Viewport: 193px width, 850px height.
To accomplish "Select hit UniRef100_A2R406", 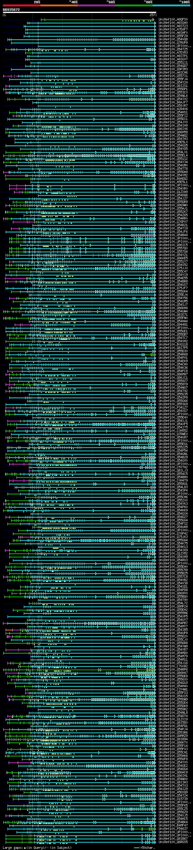I will coord(173,109).
